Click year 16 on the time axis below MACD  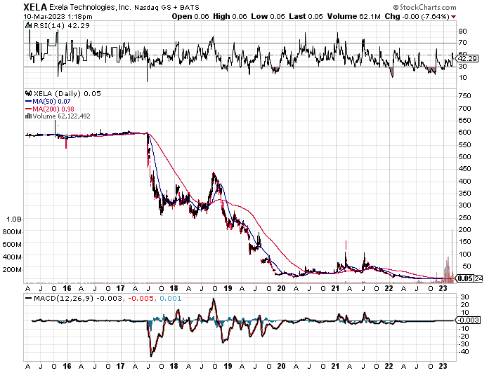point(67,366)
